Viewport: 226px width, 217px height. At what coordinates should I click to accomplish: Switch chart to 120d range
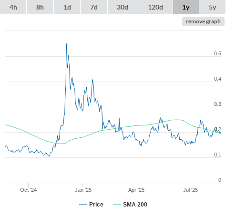[155, 7]
